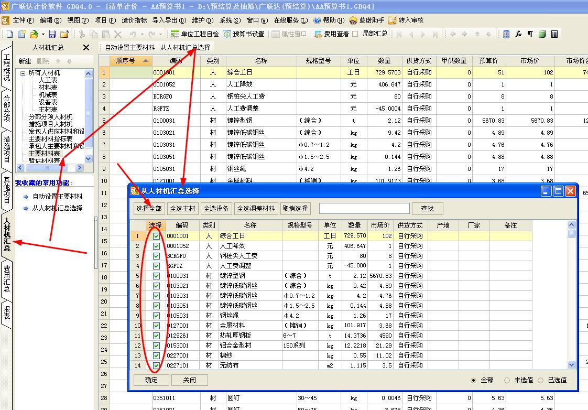Click the 自动设置主要材料 favorite link
The image size is (588, 410).
pyautogui.click(x=57, y=197)
